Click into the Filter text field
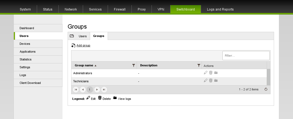The width and height of the screenshot is (293, 119). pyautogui.click(x=246, y=56)
